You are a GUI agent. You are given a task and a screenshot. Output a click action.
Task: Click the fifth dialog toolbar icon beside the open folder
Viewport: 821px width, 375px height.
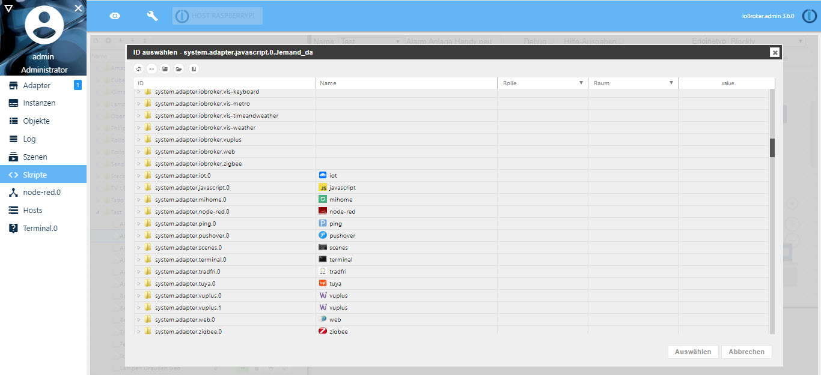194,69
